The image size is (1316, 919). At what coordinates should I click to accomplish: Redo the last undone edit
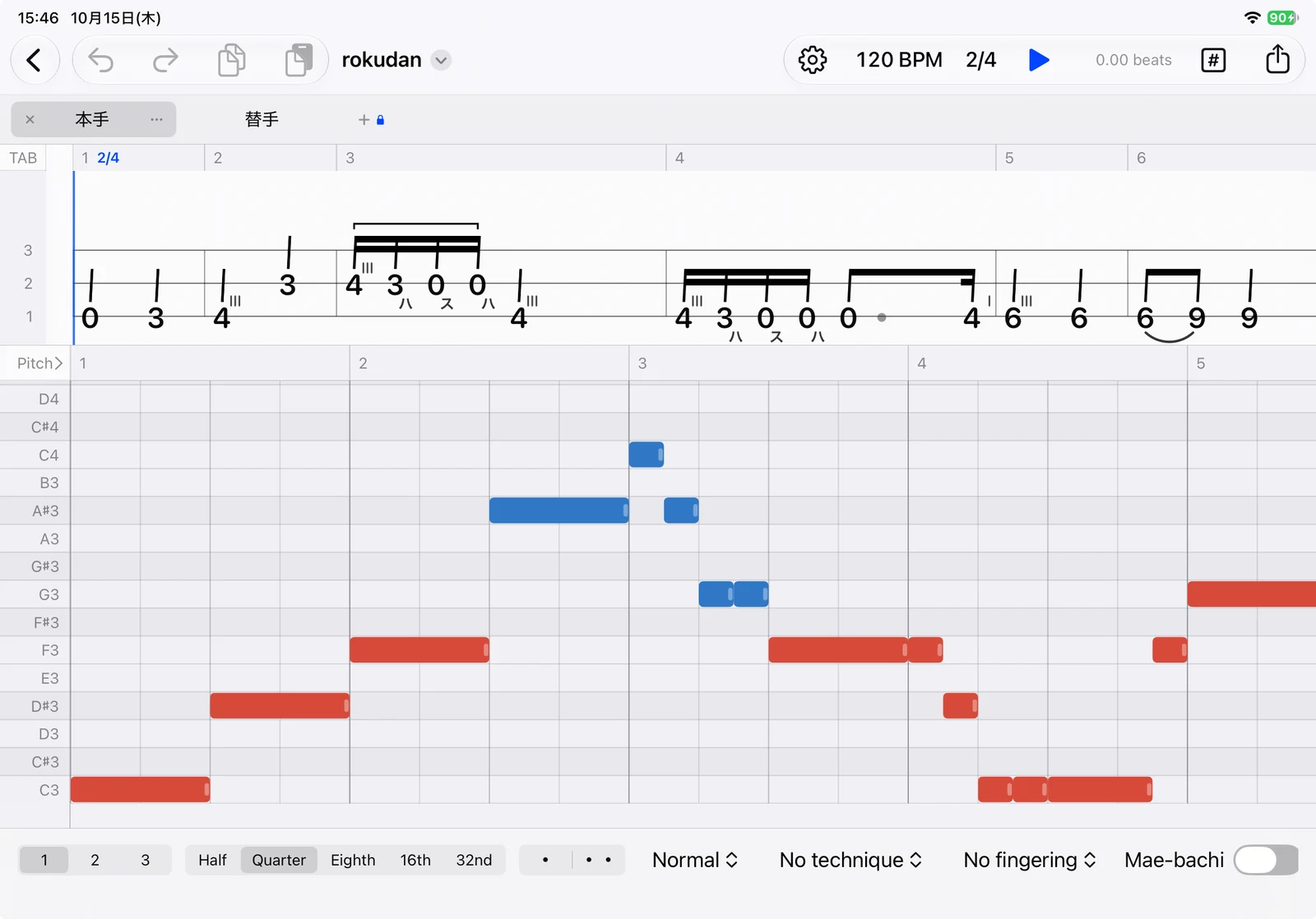[165, 60]
